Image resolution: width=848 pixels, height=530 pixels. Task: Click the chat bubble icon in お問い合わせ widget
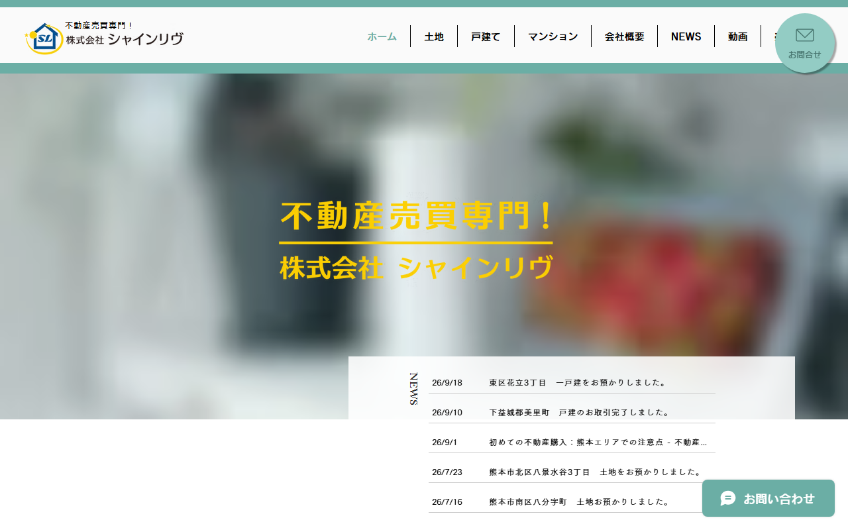(728, 498)
